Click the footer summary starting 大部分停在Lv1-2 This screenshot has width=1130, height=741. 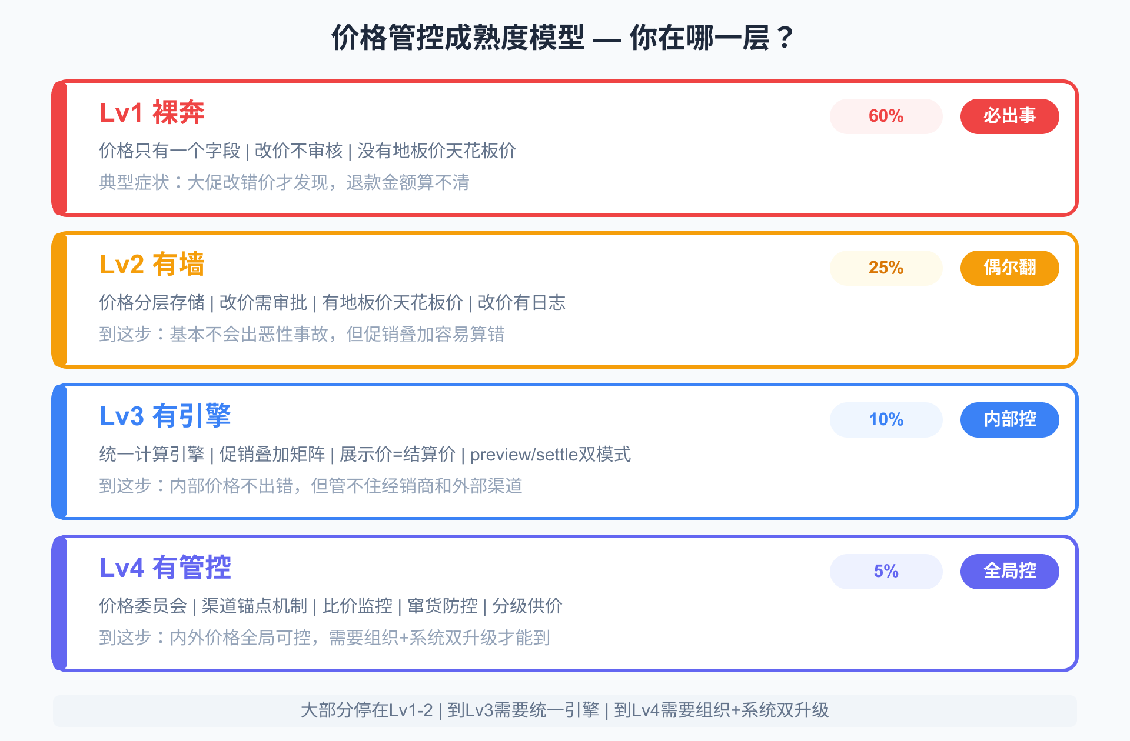[564, 710]
